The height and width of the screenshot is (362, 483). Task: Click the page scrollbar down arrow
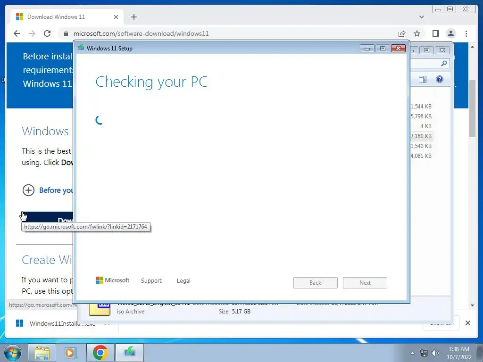472,305
